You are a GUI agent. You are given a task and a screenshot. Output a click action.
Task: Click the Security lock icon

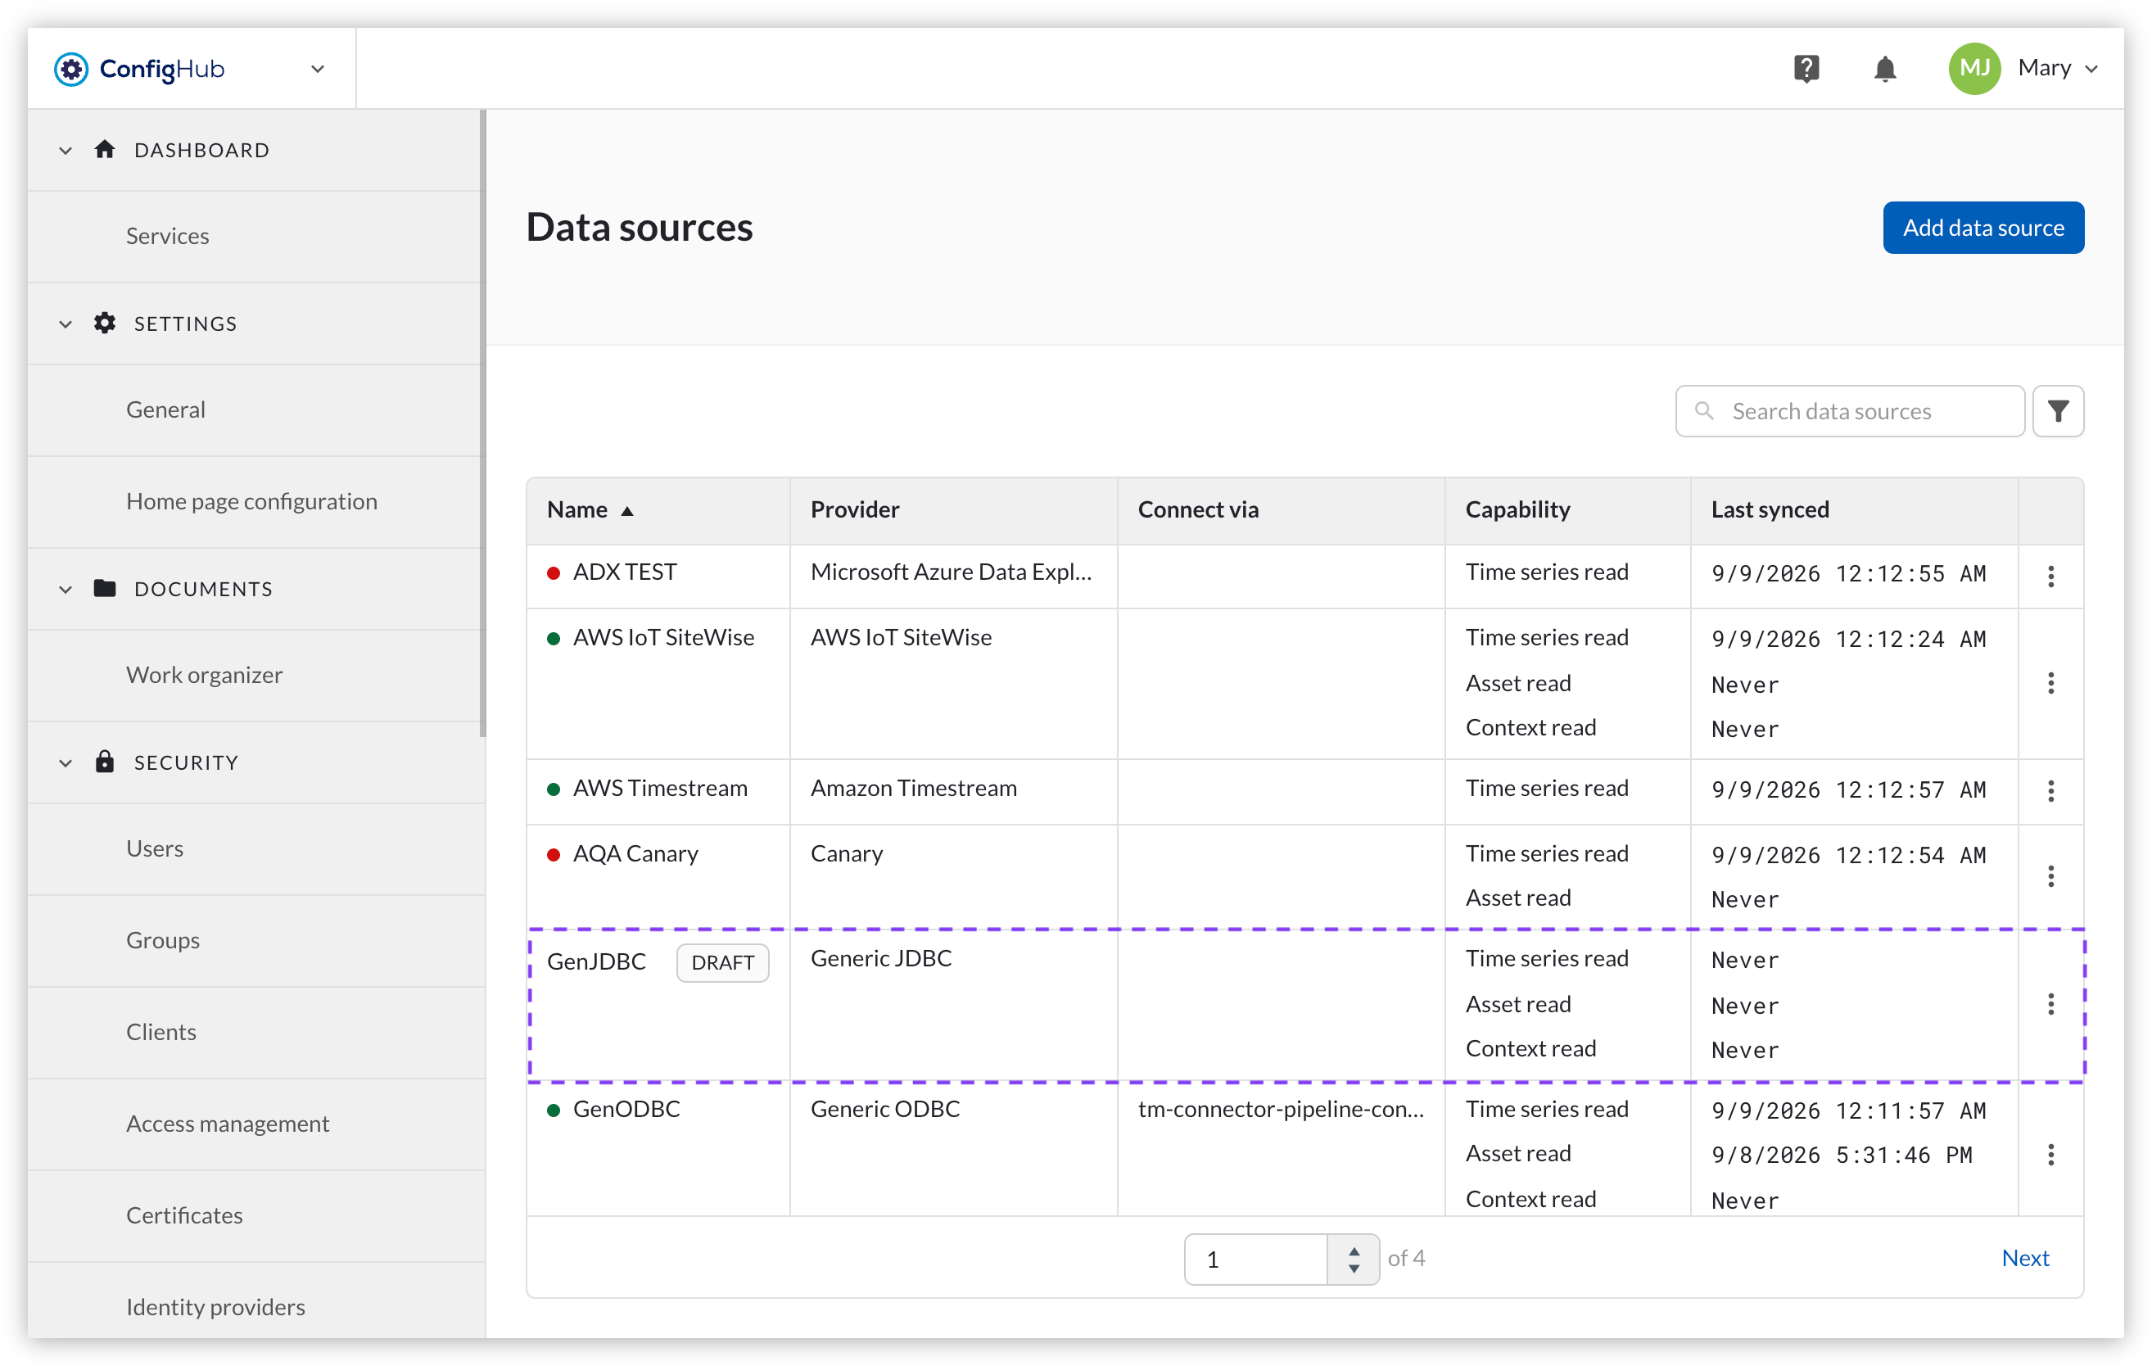click(105, 762)
